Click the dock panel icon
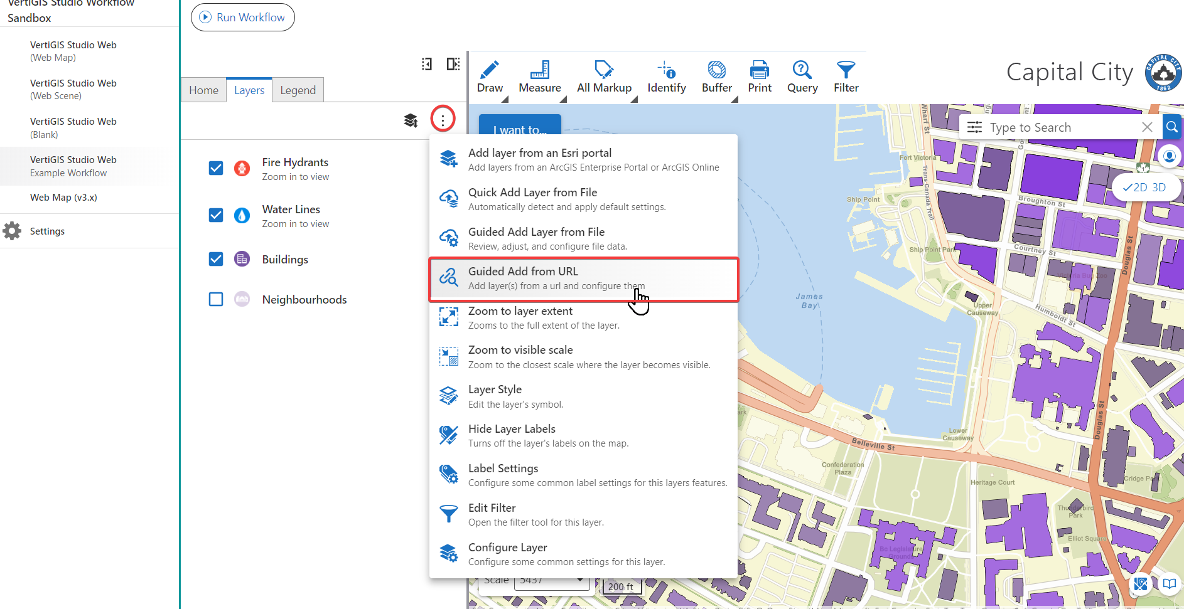Image resolution: width=1184 pixels, height=609 pixels. [x=453, y=64]
